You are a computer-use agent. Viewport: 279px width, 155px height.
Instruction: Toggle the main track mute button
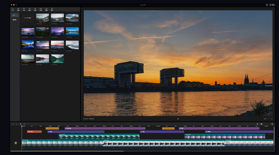click(16, 143)
